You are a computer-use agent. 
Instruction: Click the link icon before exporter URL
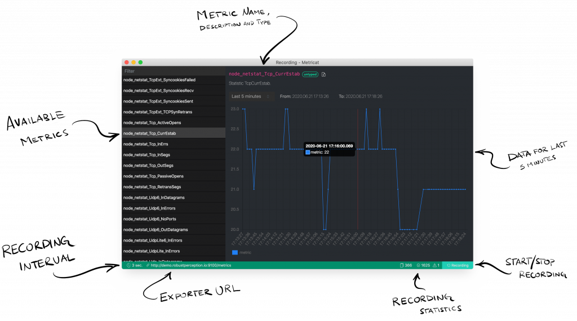pyautogui.click(x=148, y=265)
